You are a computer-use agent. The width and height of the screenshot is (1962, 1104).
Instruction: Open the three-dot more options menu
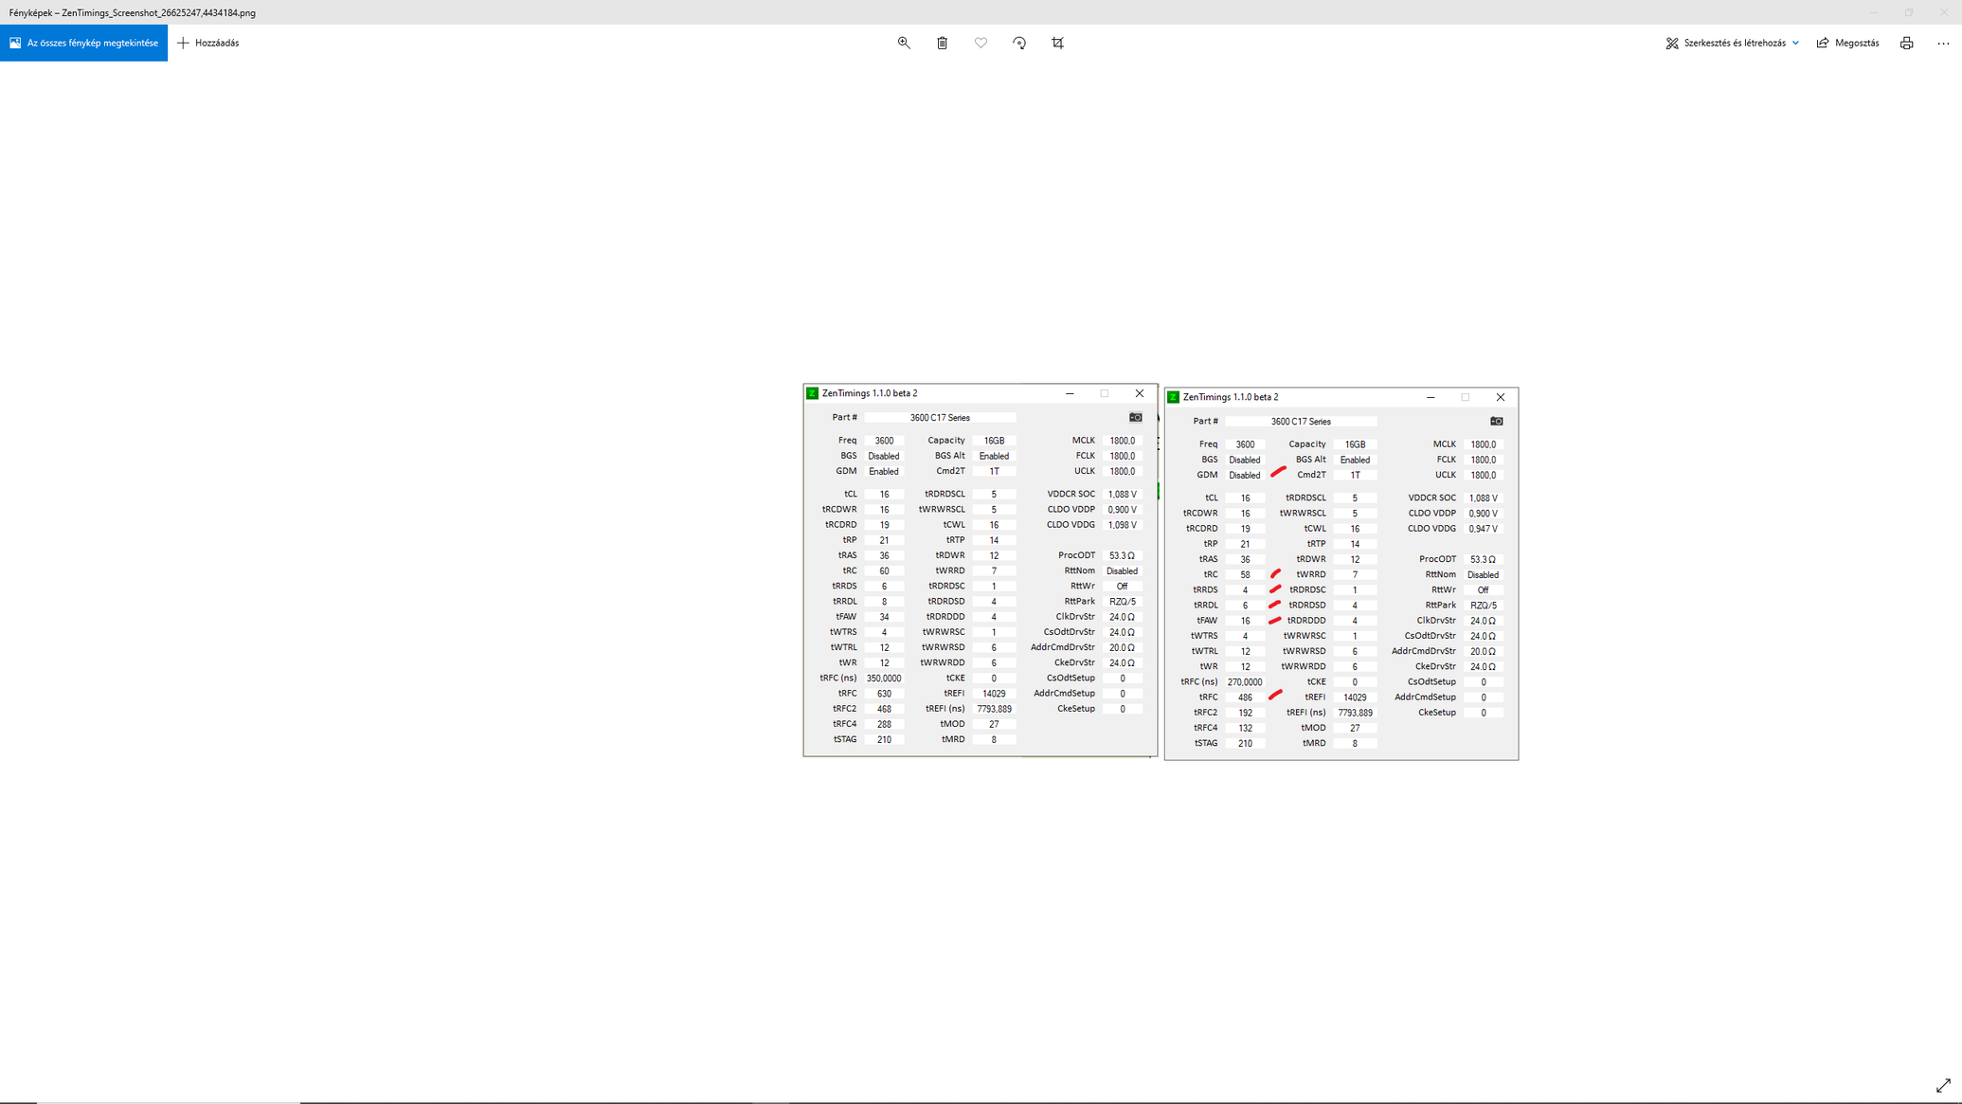coord(1943,43)
